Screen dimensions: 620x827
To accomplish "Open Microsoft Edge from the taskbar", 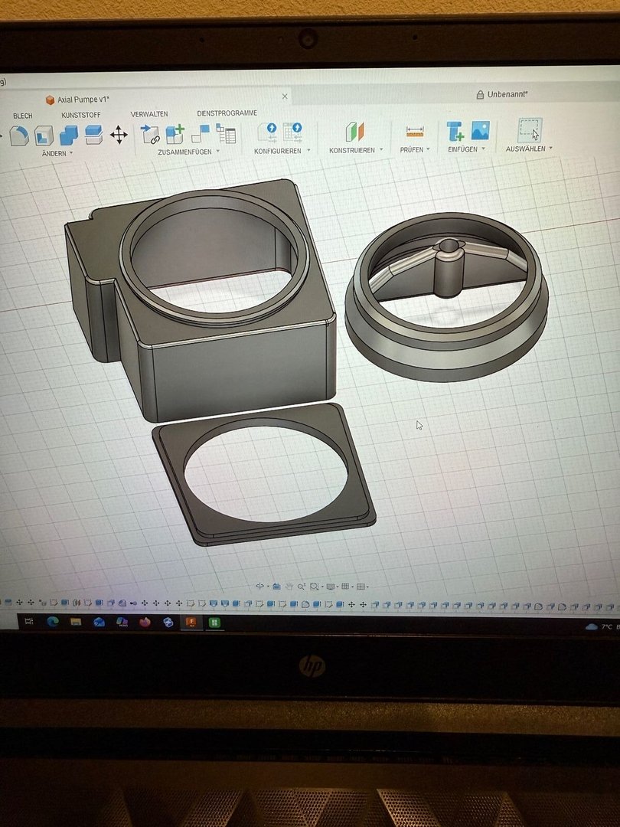I will coord(53,622).
